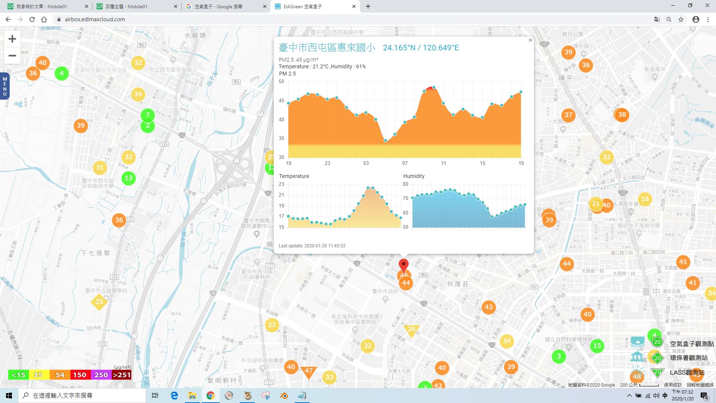Open the translate page icon
This screenshot has height=403, width=716.
657,19
